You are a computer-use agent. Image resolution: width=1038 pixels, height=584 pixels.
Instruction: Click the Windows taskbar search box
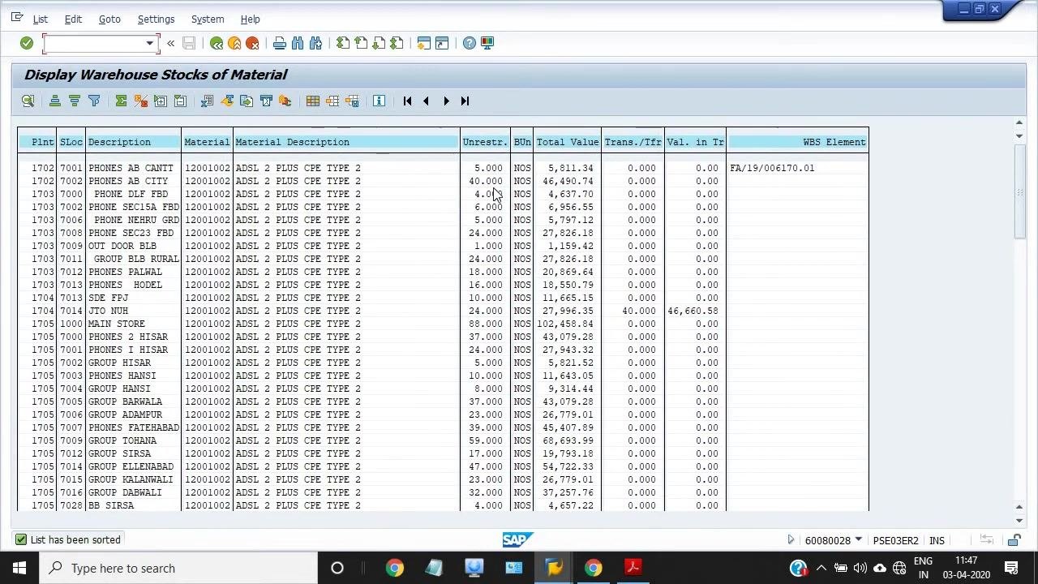pos(178,568)
